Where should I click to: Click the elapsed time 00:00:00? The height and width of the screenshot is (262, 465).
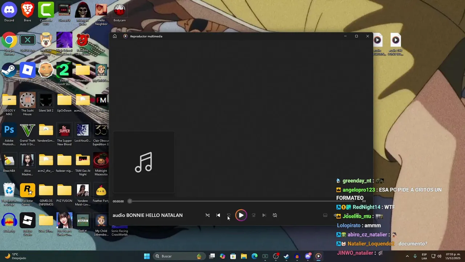pos(118,201)
